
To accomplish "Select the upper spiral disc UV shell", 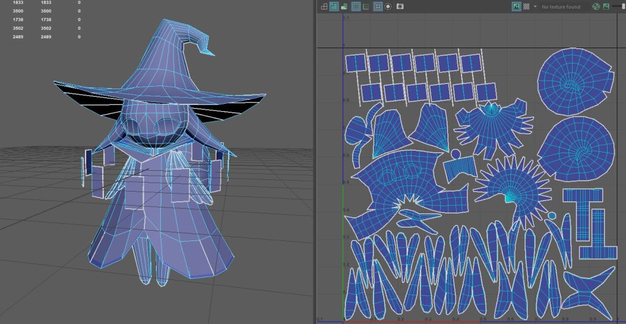I will [576, 81].
